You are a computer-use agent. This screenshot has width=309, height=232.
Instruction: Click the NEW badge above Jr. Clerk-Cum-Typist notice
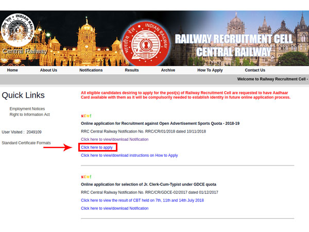coord(86,177)
